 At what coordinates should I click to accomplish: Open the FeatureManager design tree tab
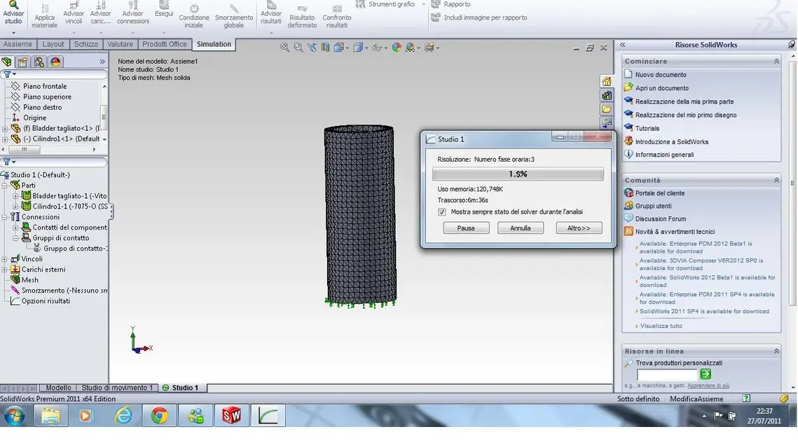click(x=6, y=62)
